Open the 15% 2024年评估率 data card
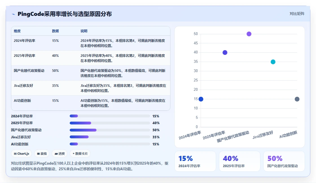Viewport: 316px width, 183px height. (195, 161)
